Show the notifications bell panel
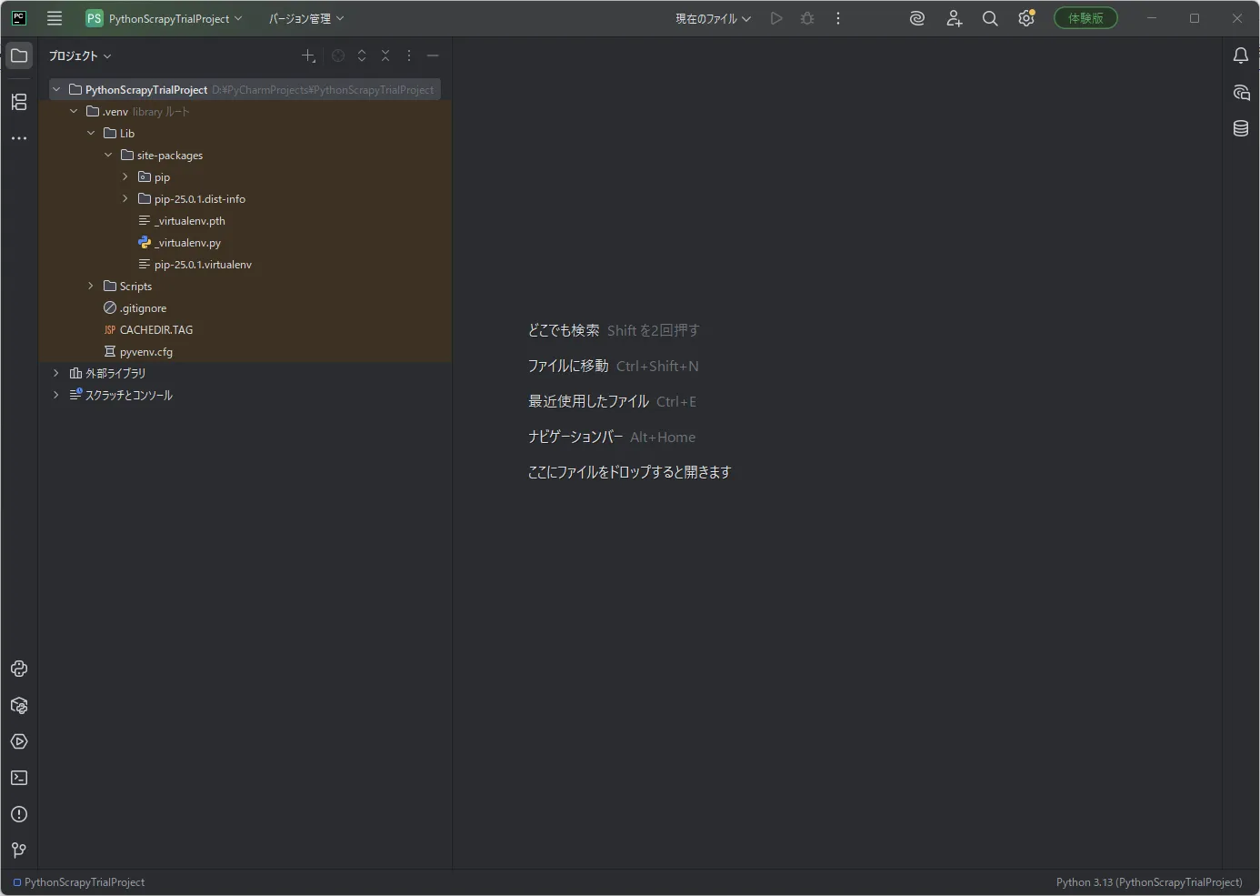Viewport: 1260px width, 896px height. 1241,55
